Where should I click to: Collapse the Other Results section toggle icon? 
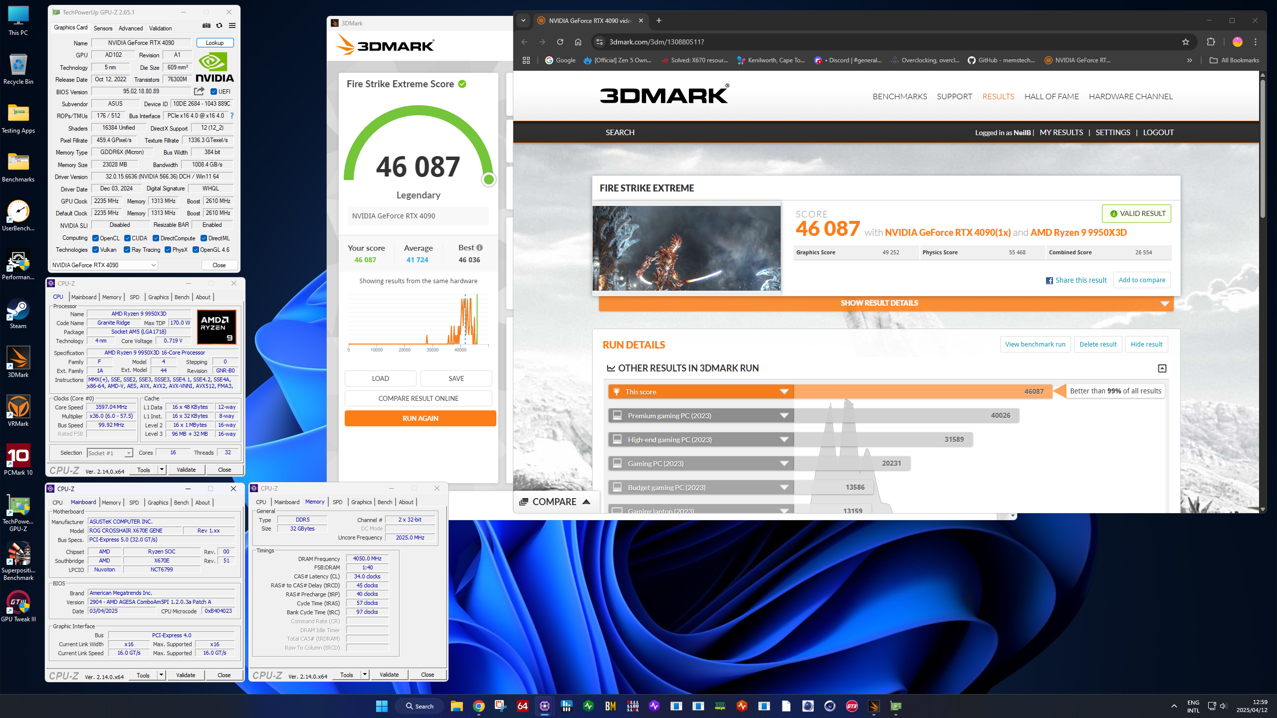[1162, 368]
